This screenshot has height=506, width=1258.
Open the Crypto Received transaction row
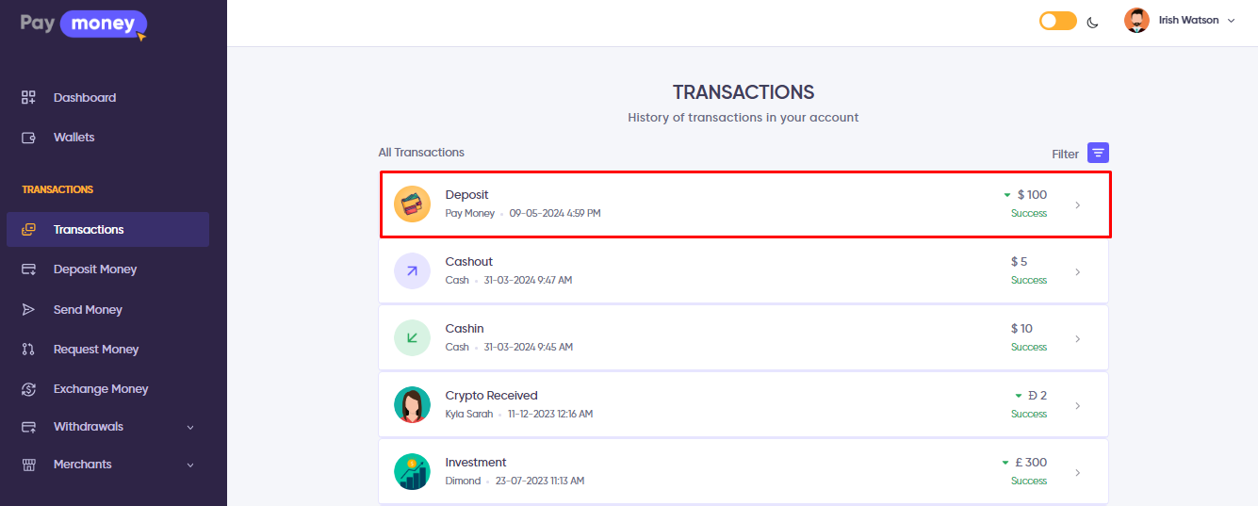tap(743, 405)
